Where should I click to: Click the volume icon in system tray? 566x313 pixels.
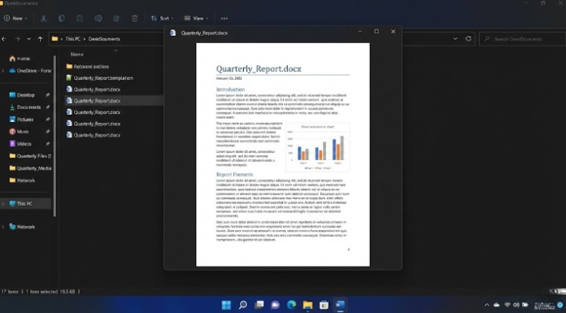point(516,305)
